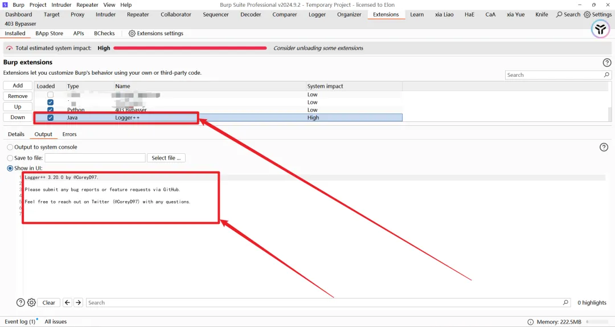Image resolution: width=615 pixels, height=327 pixels.
Task: Toggle Loaded checkbox for 403 Bypasser
Action: pos(50,109)
